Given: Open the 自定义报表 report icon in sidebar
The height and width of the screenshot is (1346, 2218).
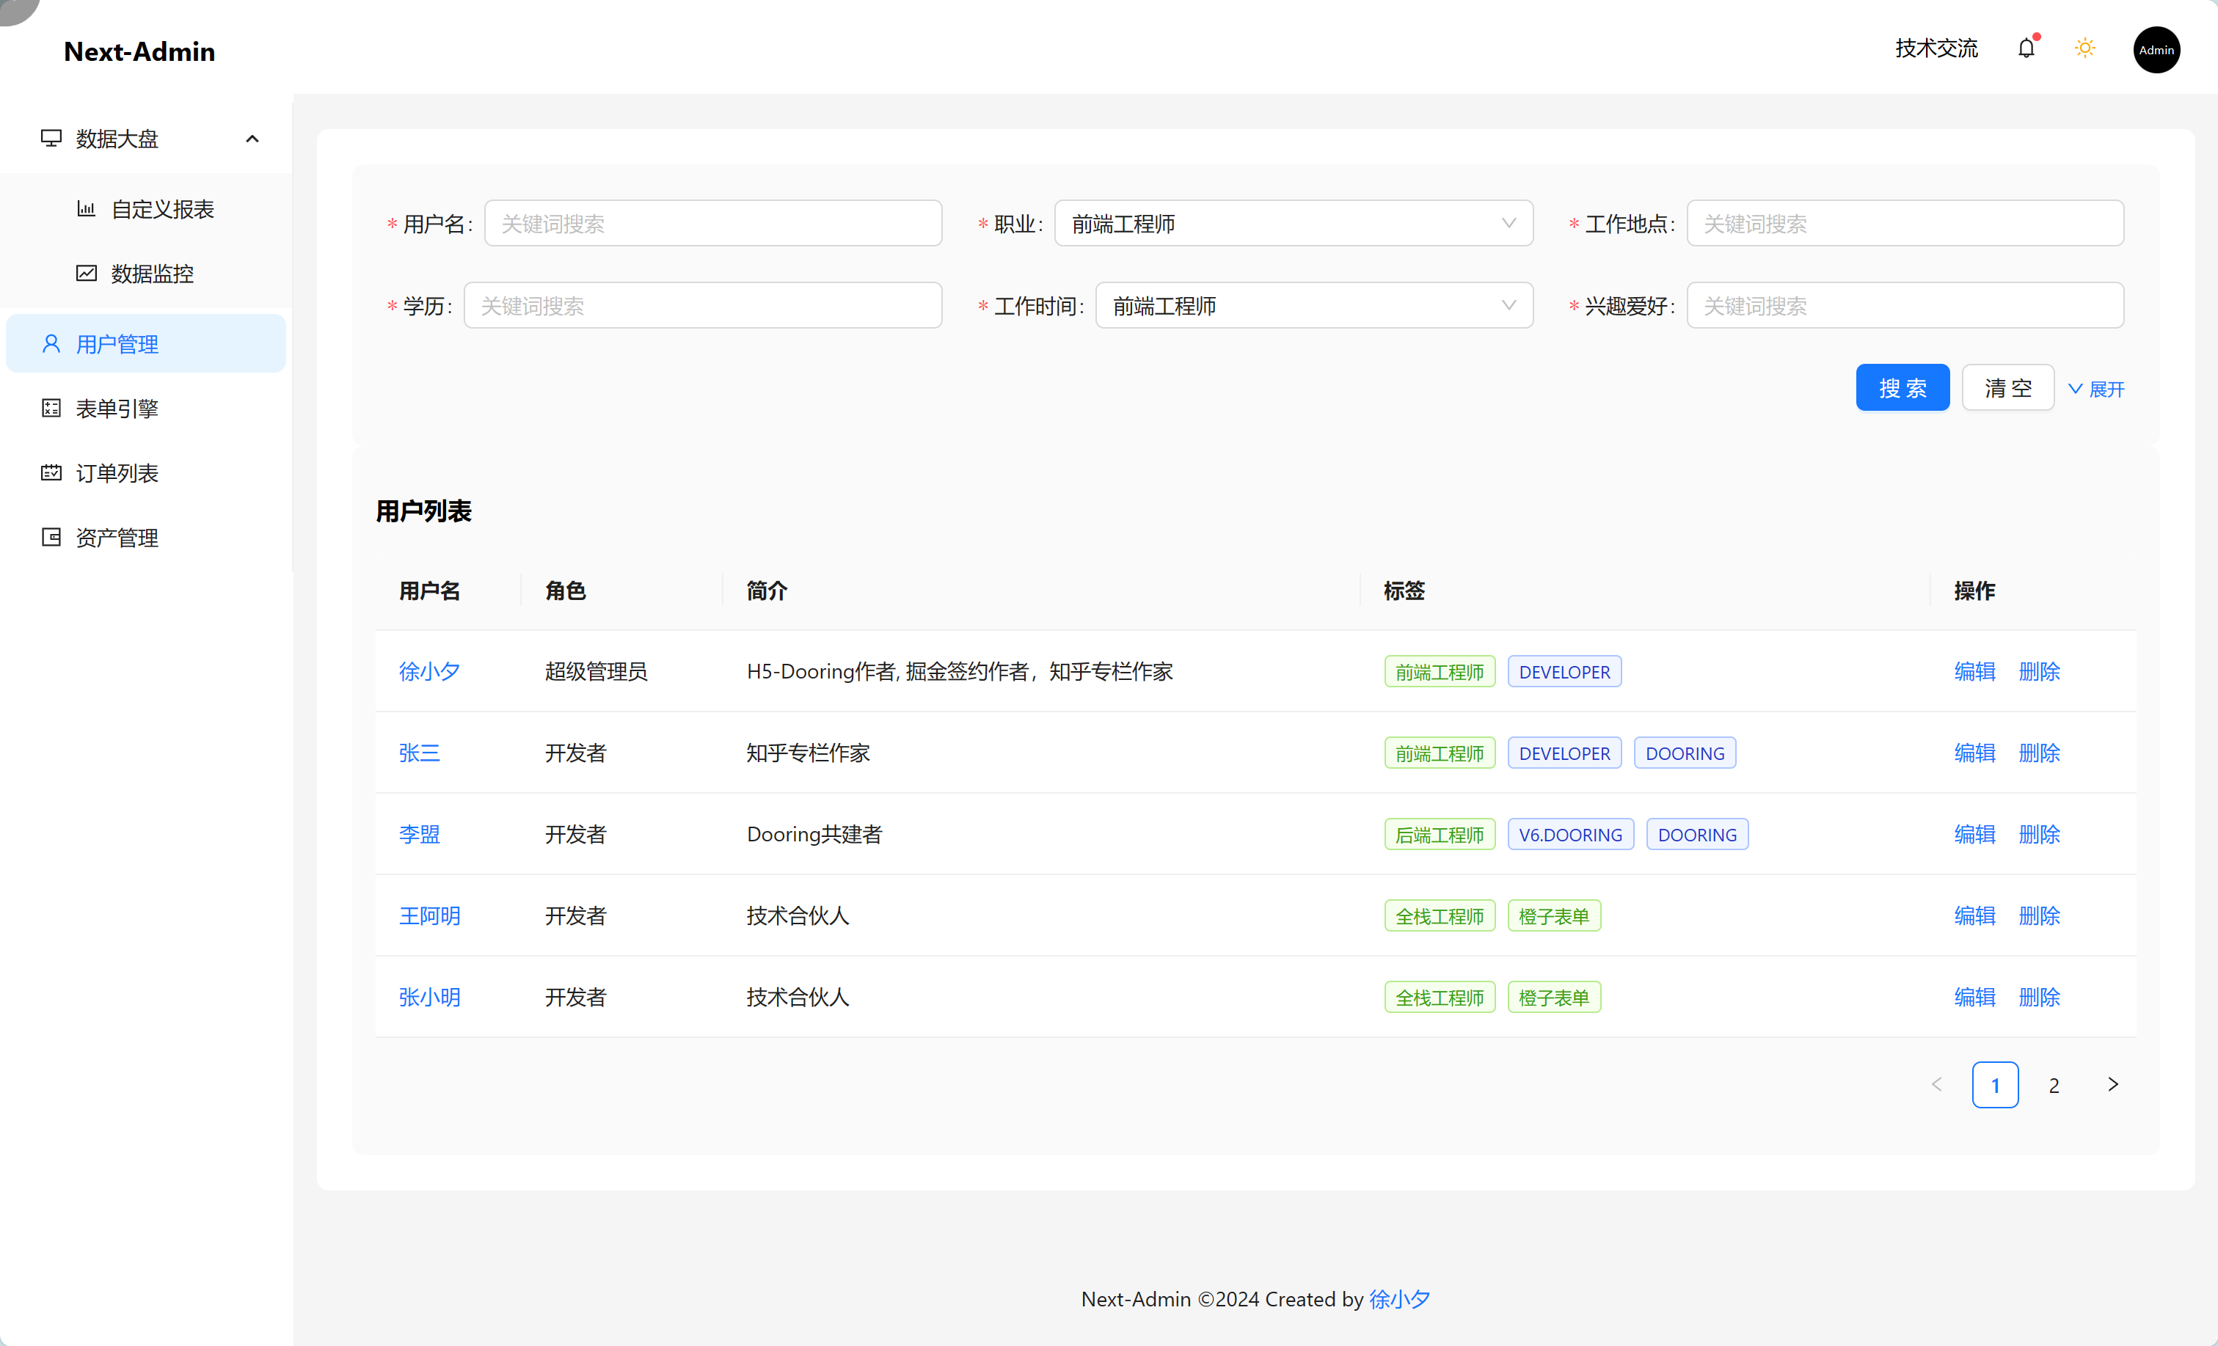Looking at the screenshot, I should tap(87, 208).
